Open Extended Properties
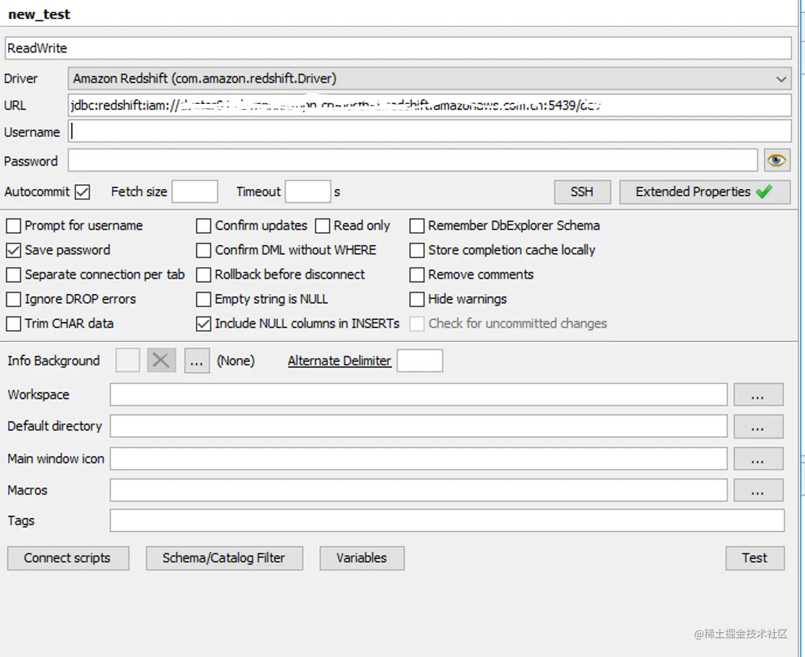This screenshot has width=805, height=657. point(705,192)
